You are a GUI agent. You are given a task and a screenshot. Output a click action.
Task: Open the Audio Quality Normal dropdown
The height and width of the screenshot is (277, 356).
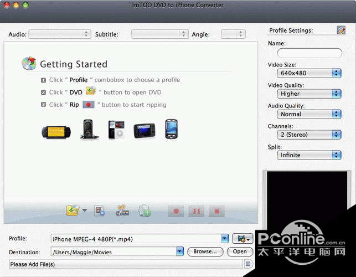309,114
